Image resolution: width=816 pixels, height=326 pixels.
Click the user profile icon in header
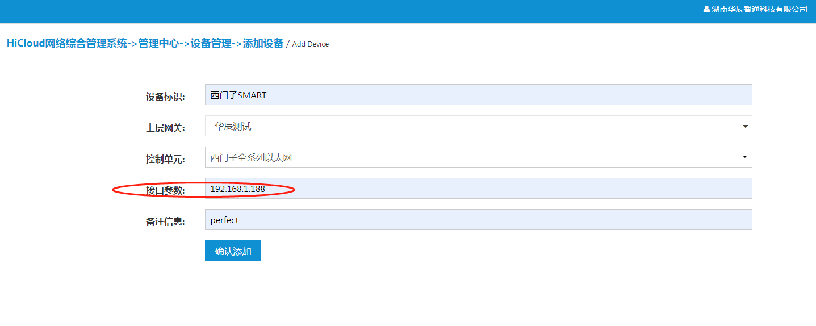point(706,10)
